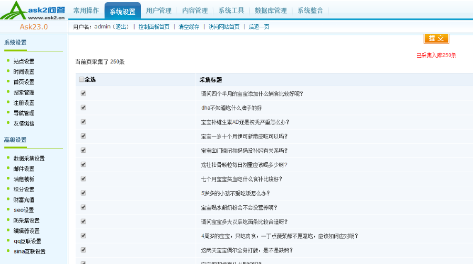
Task: Uncheck the row 龙牡壮骨颗粒每日剂量应该喝多少啊
Action: 84,165
